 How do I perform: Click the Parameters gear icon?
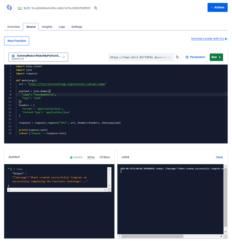[x=187, y=57]
